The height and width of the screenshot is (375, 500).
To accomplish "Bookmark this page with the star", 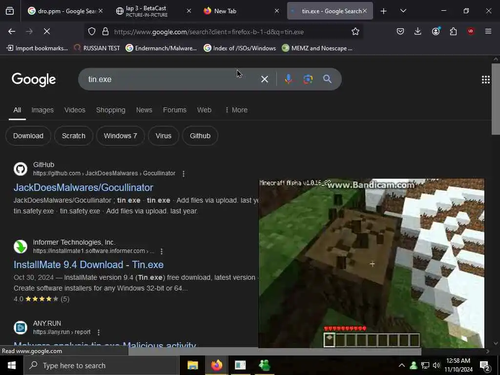I will pyautogui.click(x=355, y=31).
